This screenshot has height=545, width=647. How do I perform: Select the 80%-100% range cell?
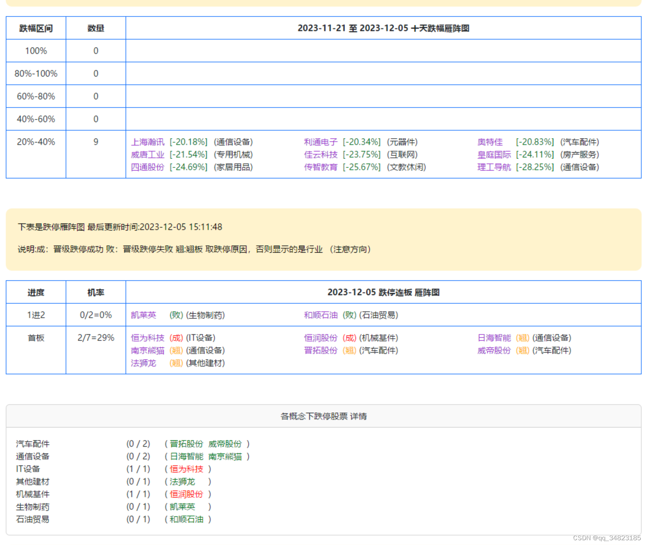coord(36,73)
